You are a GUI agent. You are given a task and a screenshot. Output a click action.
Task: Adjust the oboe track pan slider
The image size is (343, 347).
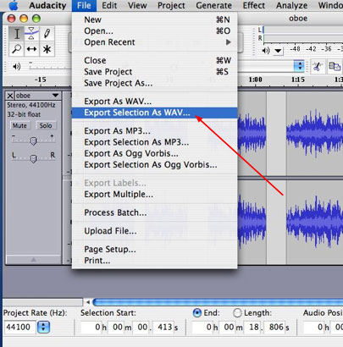[x=33, y=158]
